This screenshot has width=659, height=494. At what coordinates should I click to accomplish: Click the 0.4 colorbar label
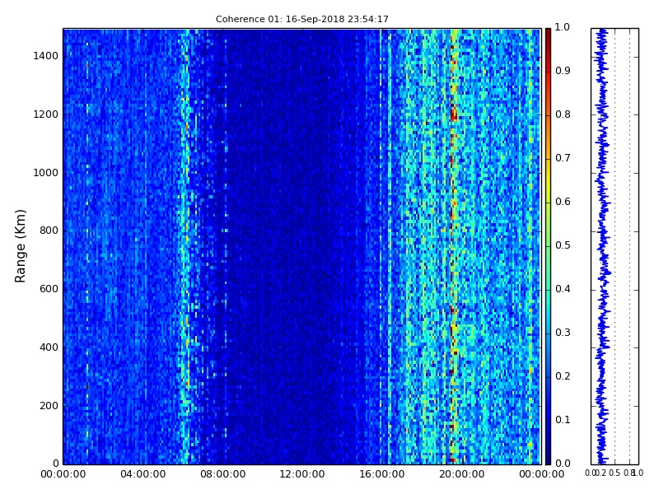coord(563,289)
